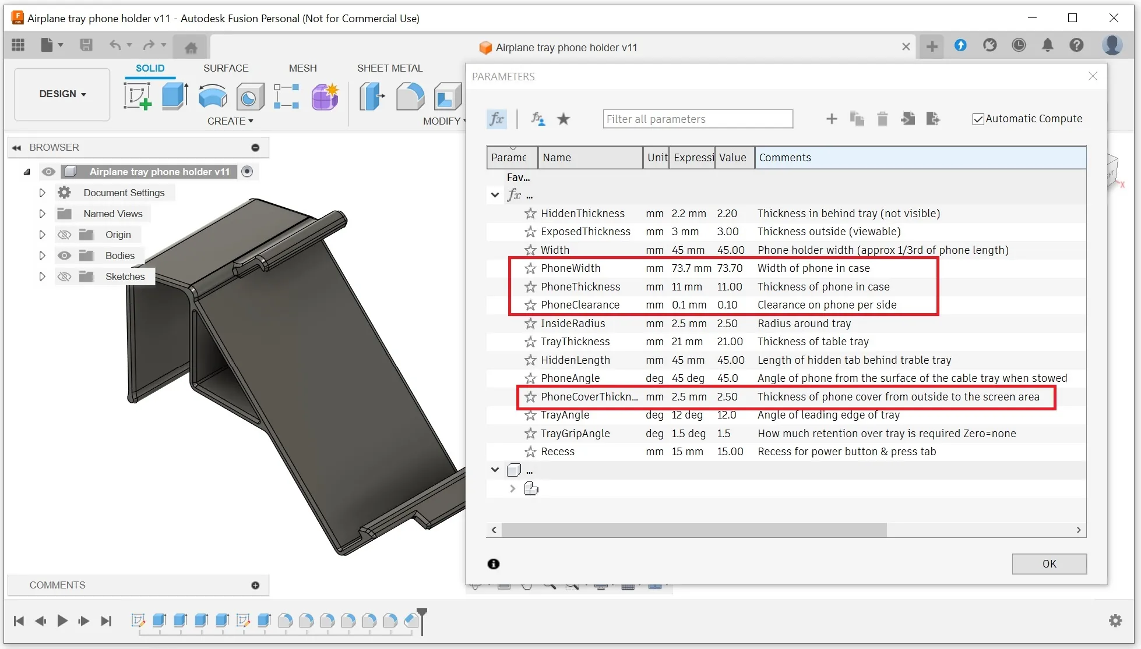Show the Sketches folder

(x=64, y=276)
